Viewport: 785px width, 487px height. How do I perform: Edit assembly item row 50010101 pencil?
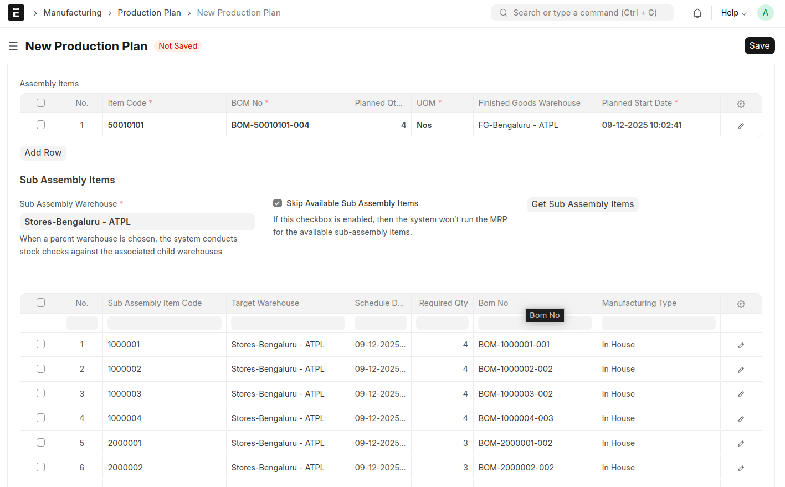point(741,126)
